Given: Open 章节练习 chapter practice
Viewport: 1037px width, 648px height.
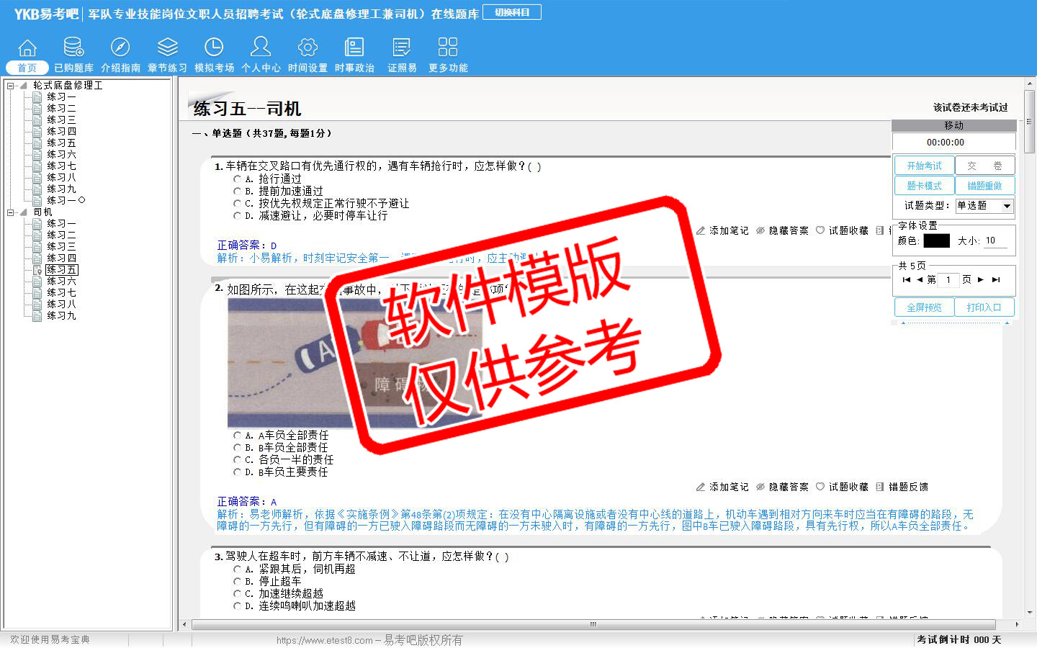Looking at the screenshot, I should coord(167,48).
